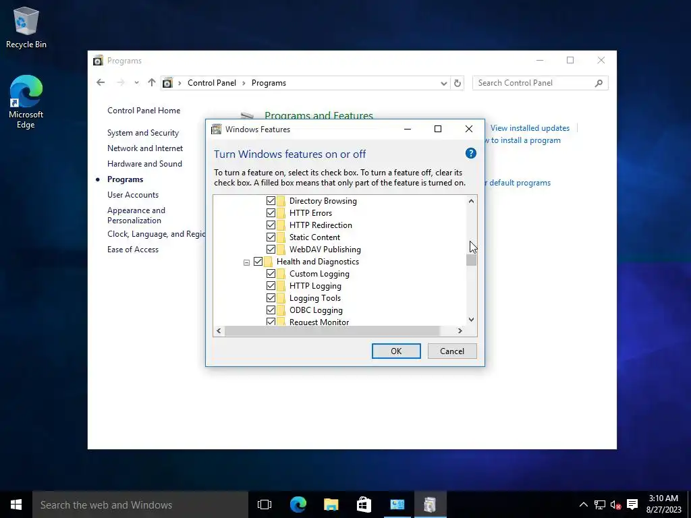Open Appearance and Personalization category

[x=136, y=215]
